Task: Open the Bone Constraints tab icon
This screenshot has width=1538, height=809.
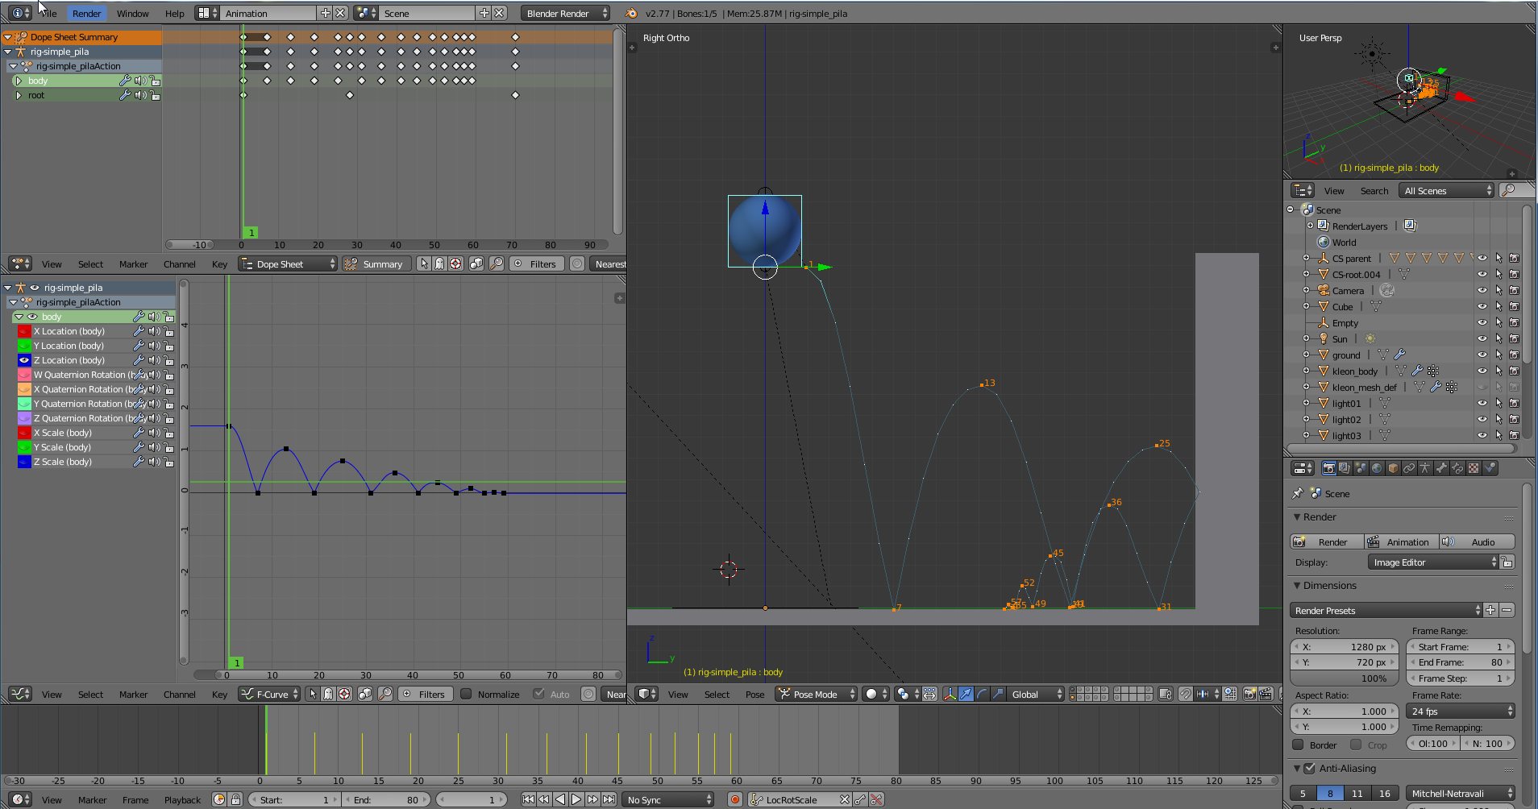Action: click(x=1457, y=468)
